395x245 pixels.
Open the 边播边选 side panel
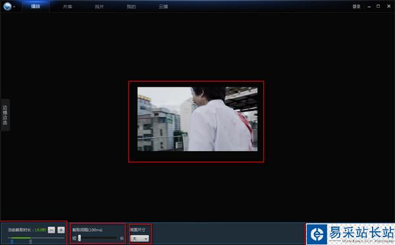point(5,115)
